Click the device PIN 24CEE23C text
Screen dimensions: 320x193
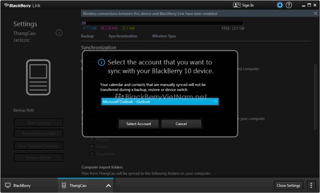(x=21, y=40)
